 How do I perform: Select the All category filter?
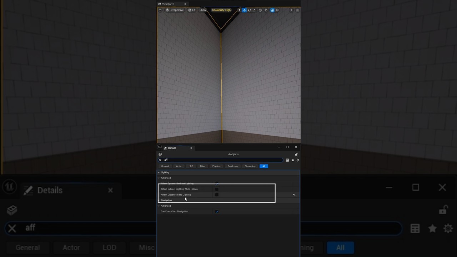264,166
